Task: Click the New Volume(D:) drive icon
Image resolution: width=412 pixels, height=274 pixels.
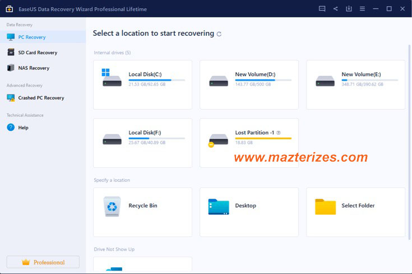Action: point(219,81)
